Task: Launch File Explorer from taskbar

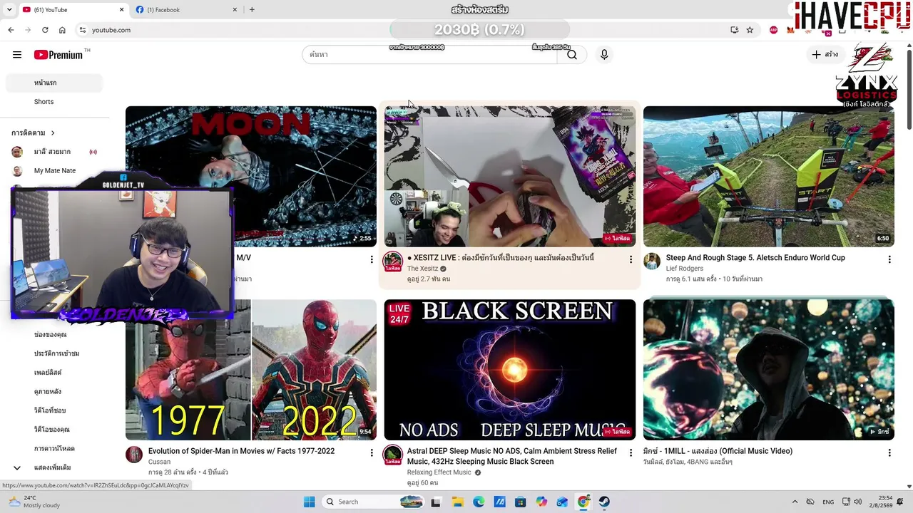Action: coord(457,502)
